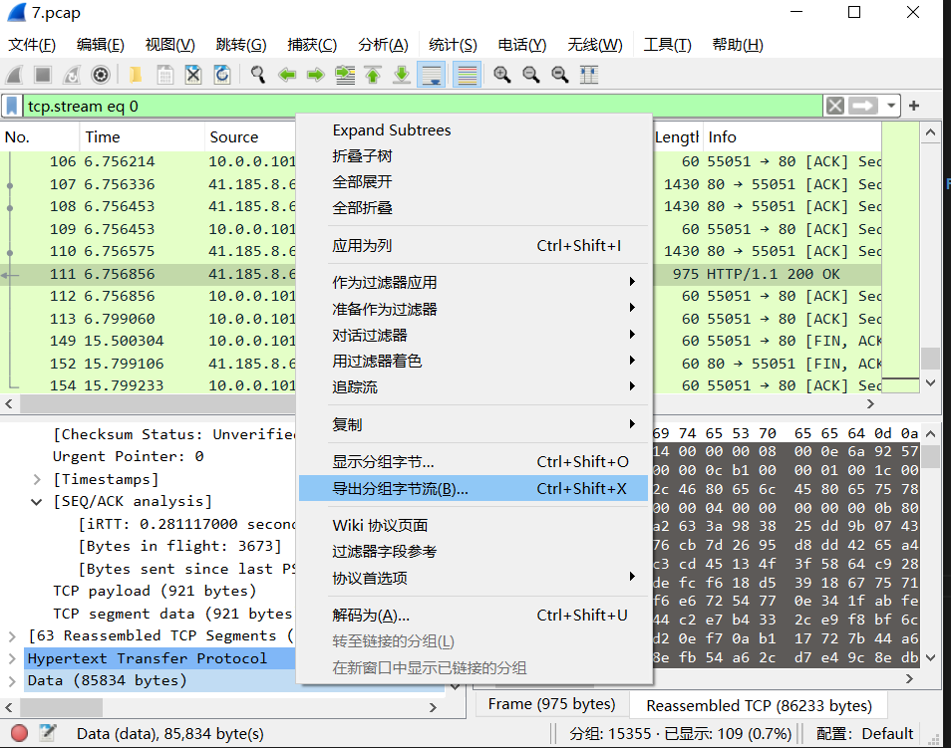Clear the display filter with the X button

click(835, 106)
